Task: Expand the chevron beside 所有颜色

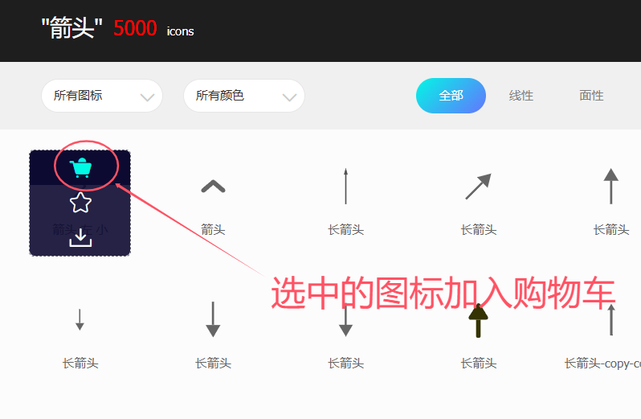Action: (x=289, y=97)
